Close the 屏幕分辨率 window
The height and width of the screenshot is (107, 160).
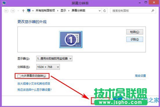point(154,2)
